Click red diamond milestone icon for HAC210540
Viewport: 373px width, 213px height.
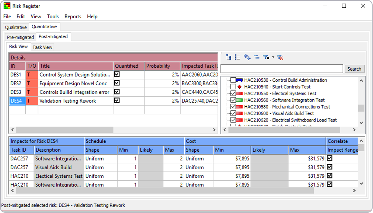pos(240,87)
